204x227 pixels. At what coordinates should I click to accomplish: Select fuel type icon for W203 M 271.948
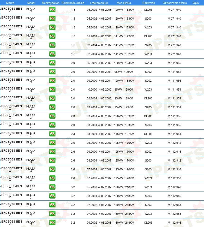point(52,54)
